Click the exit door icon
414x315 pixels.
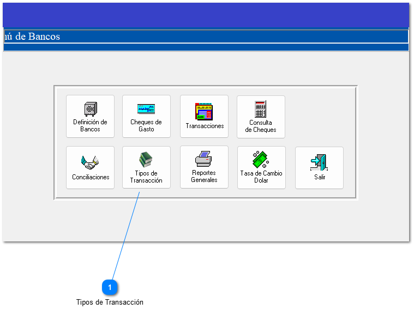tap(319, 162)
